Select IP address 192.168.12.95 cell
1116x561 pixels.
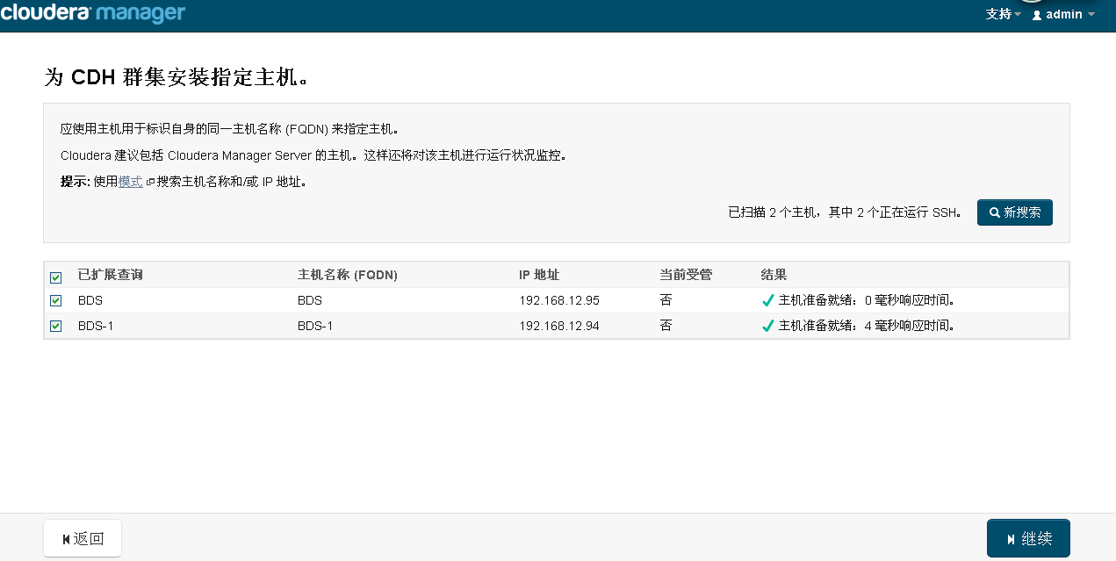(559, 300)
